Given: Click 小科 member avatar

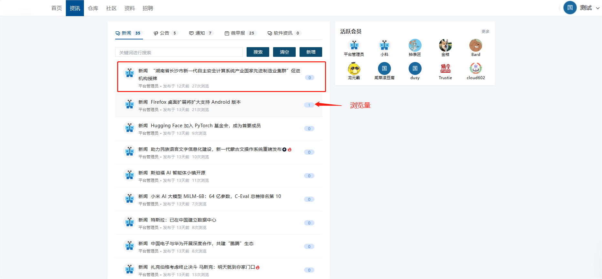Looking at the screenshot, I should 384,45.
